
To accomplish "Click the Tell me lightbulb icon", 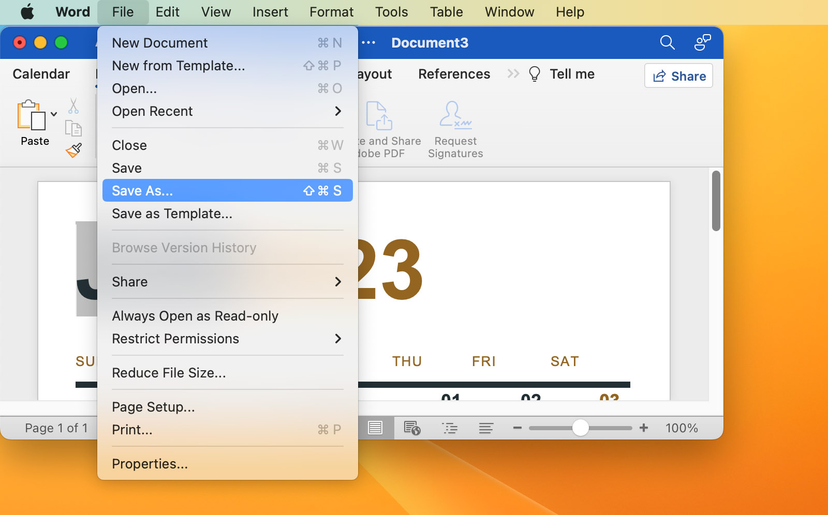I will [535, 74].
